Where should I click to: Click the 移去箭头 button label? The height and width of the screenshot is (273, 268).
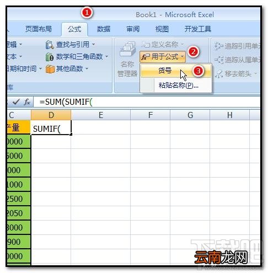(x=238, y=74)
